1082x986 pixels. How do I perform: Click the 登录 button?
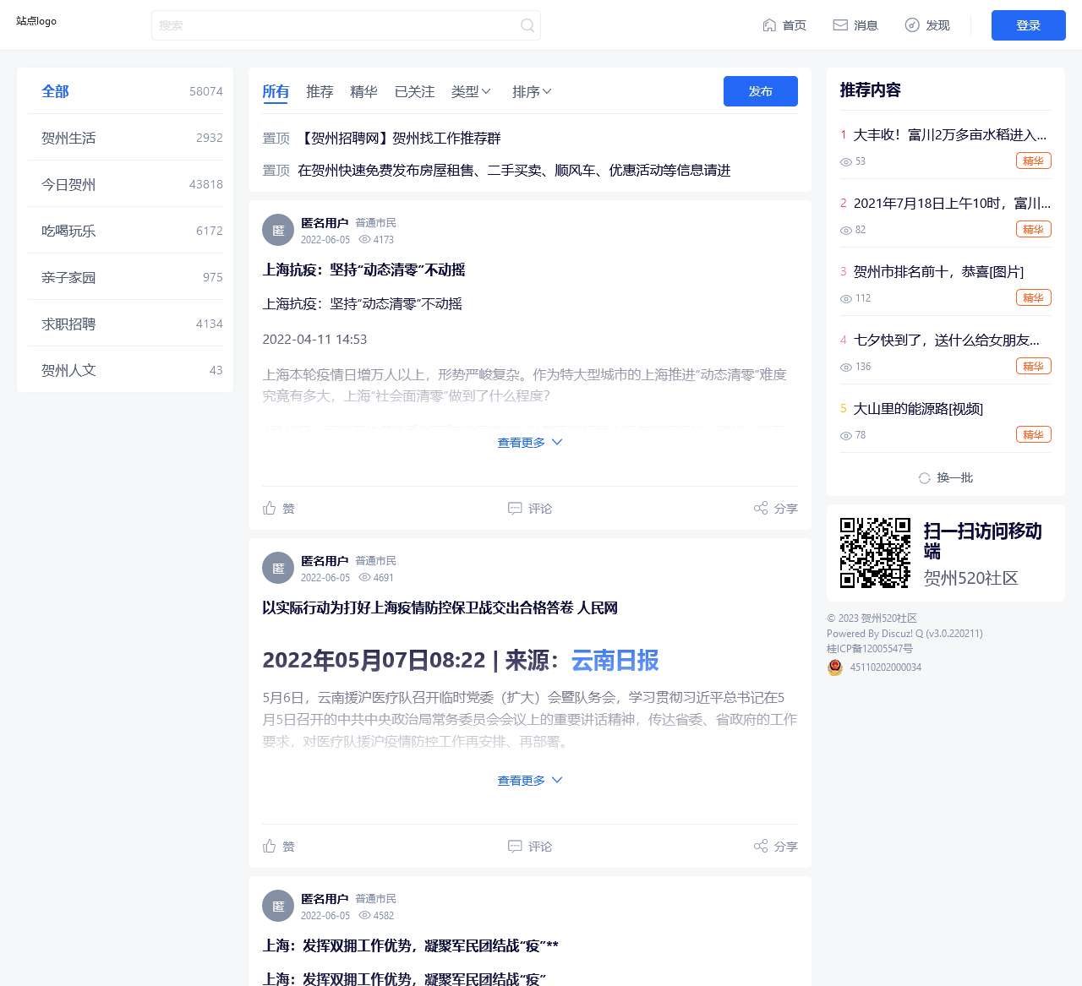click(1029, 25)
